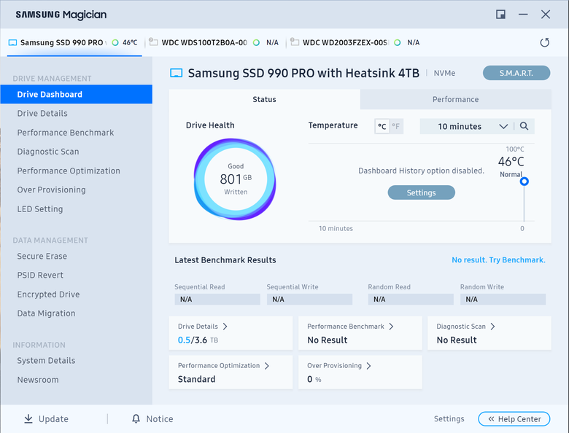Click the Samsung SSD 990 PRO drive icon tab

tap(12, 42)
